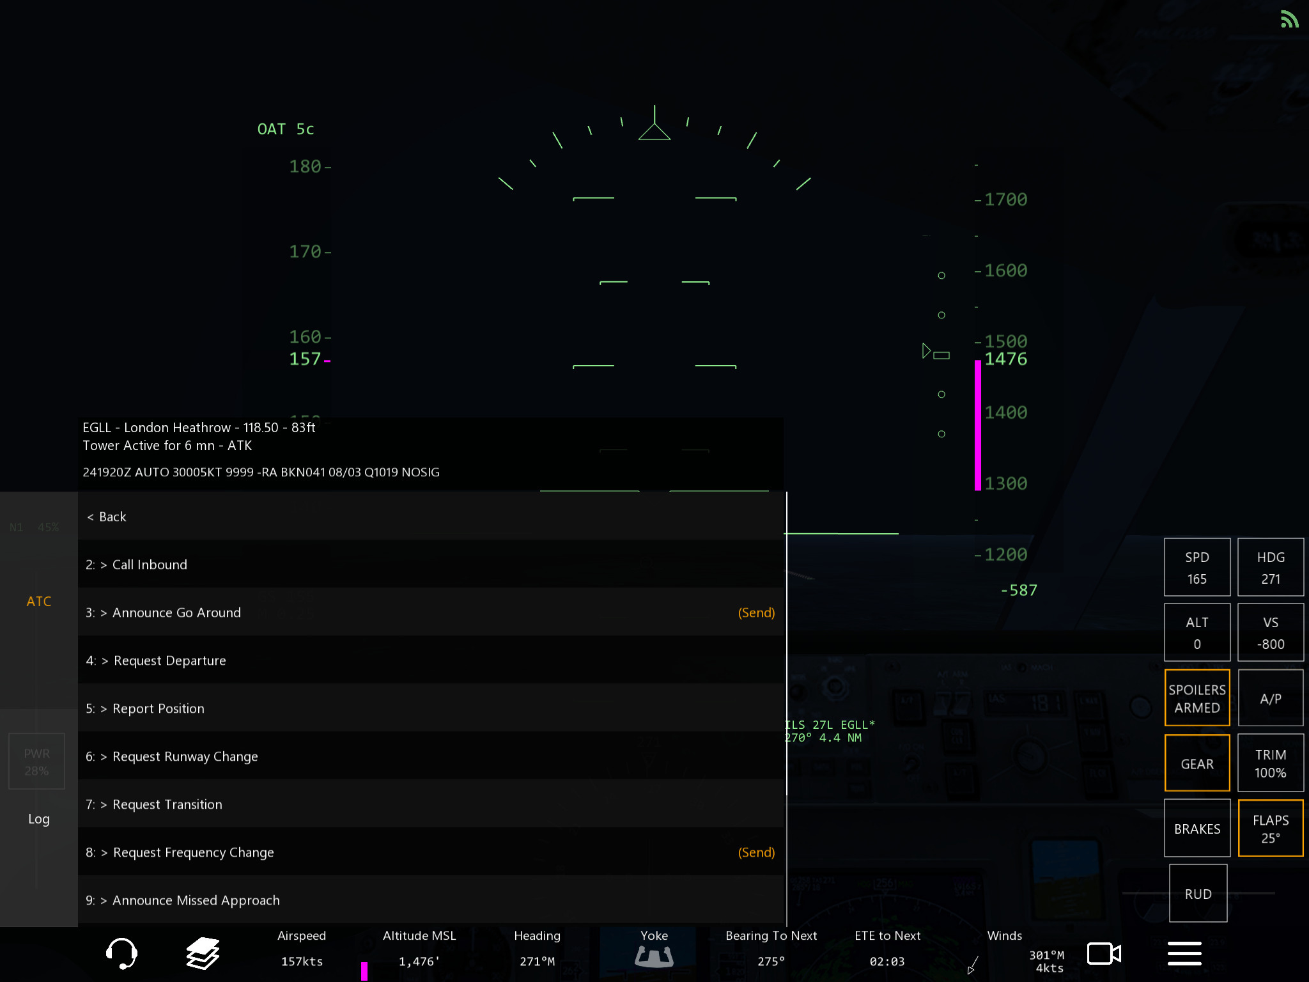The height and width of the screenshot is (982, 1309).
Task: Open the hamburger main menu
Action: pyautogui.click(x=1184, y=953)
